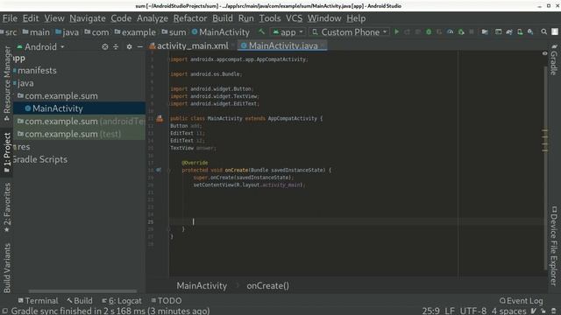Click the Profile app gauge icon
The width and height of the screenshot is (561, 315).
[450, 31]
